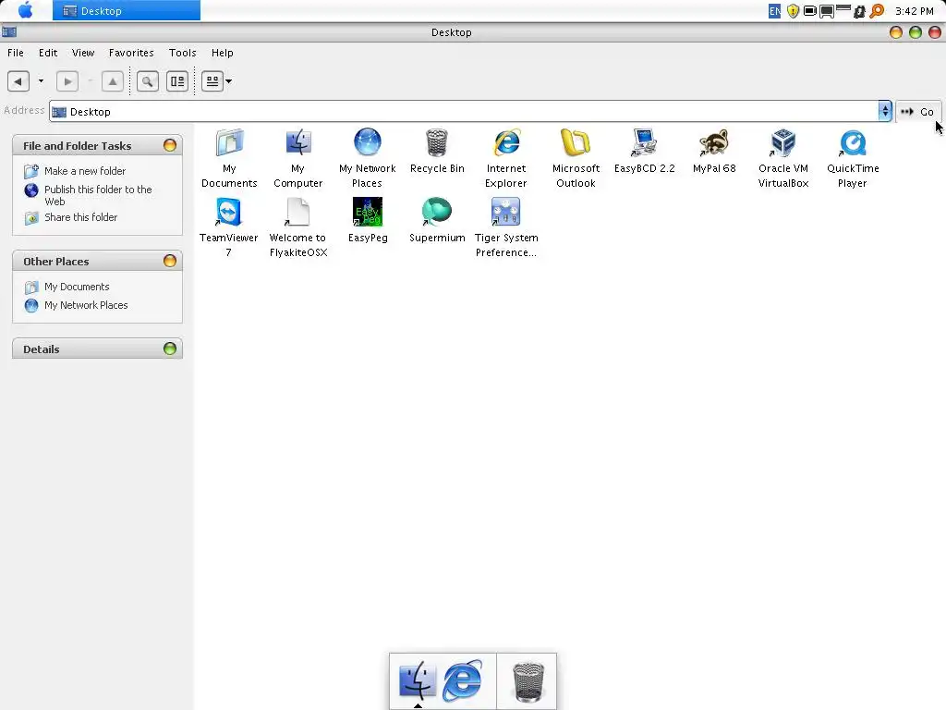Go to My Documents in Other Places
The width and height of the screenshot is (946, 710).
pyautogui.click(x=77, y=287)
